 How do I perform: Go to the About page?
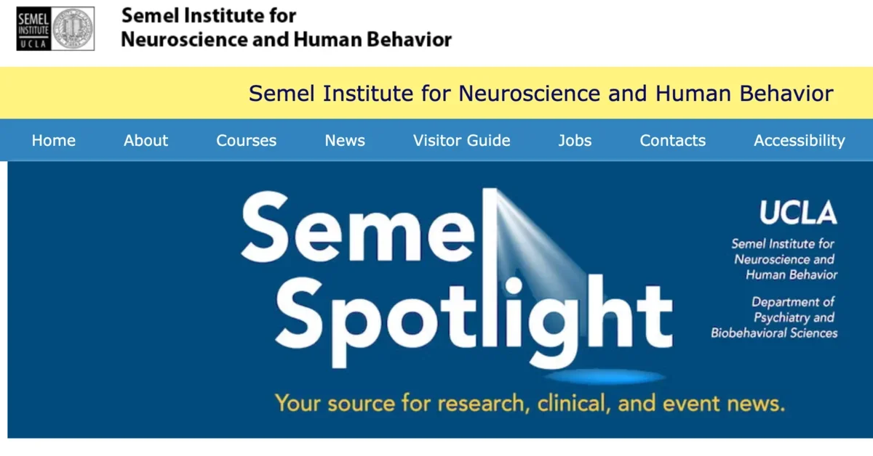point(145,141)
